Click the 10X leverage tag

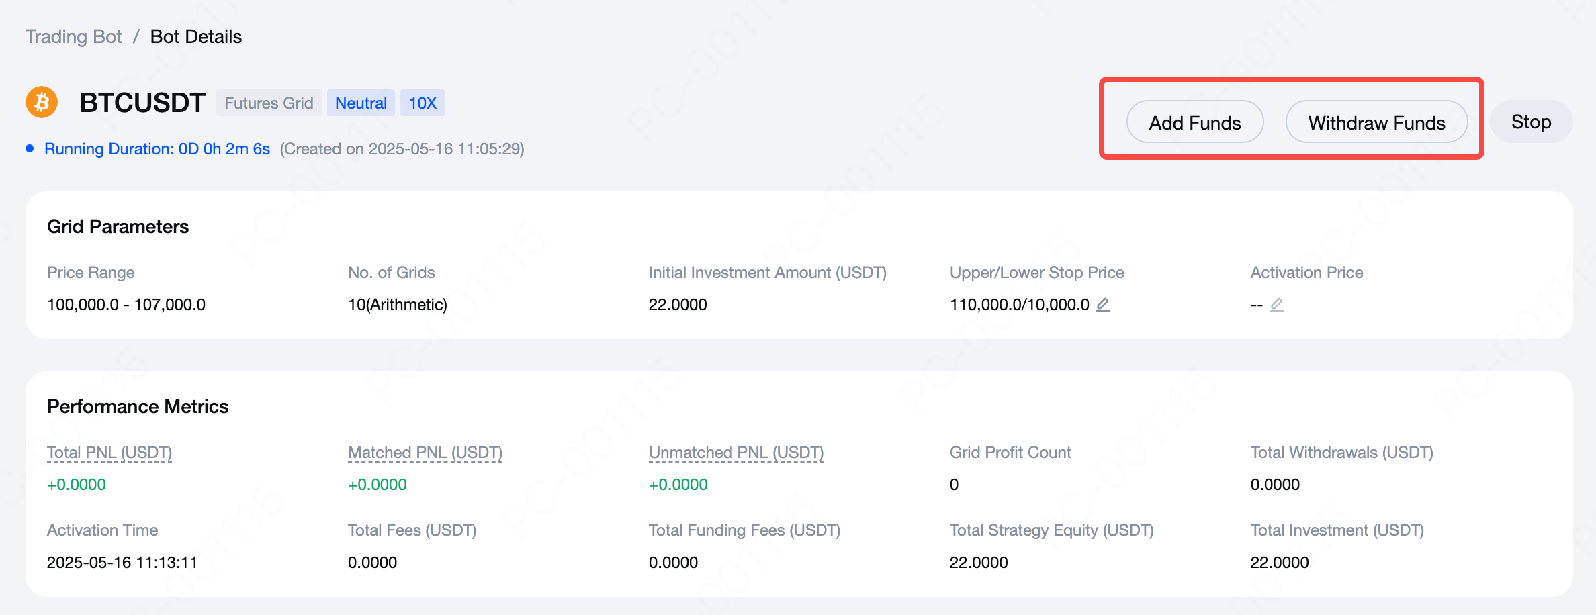coord(423,103)
